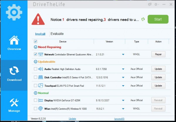The height and width of the screenshot is (122, 176).
Task: Click the Version column header
Action: (109, 42)
